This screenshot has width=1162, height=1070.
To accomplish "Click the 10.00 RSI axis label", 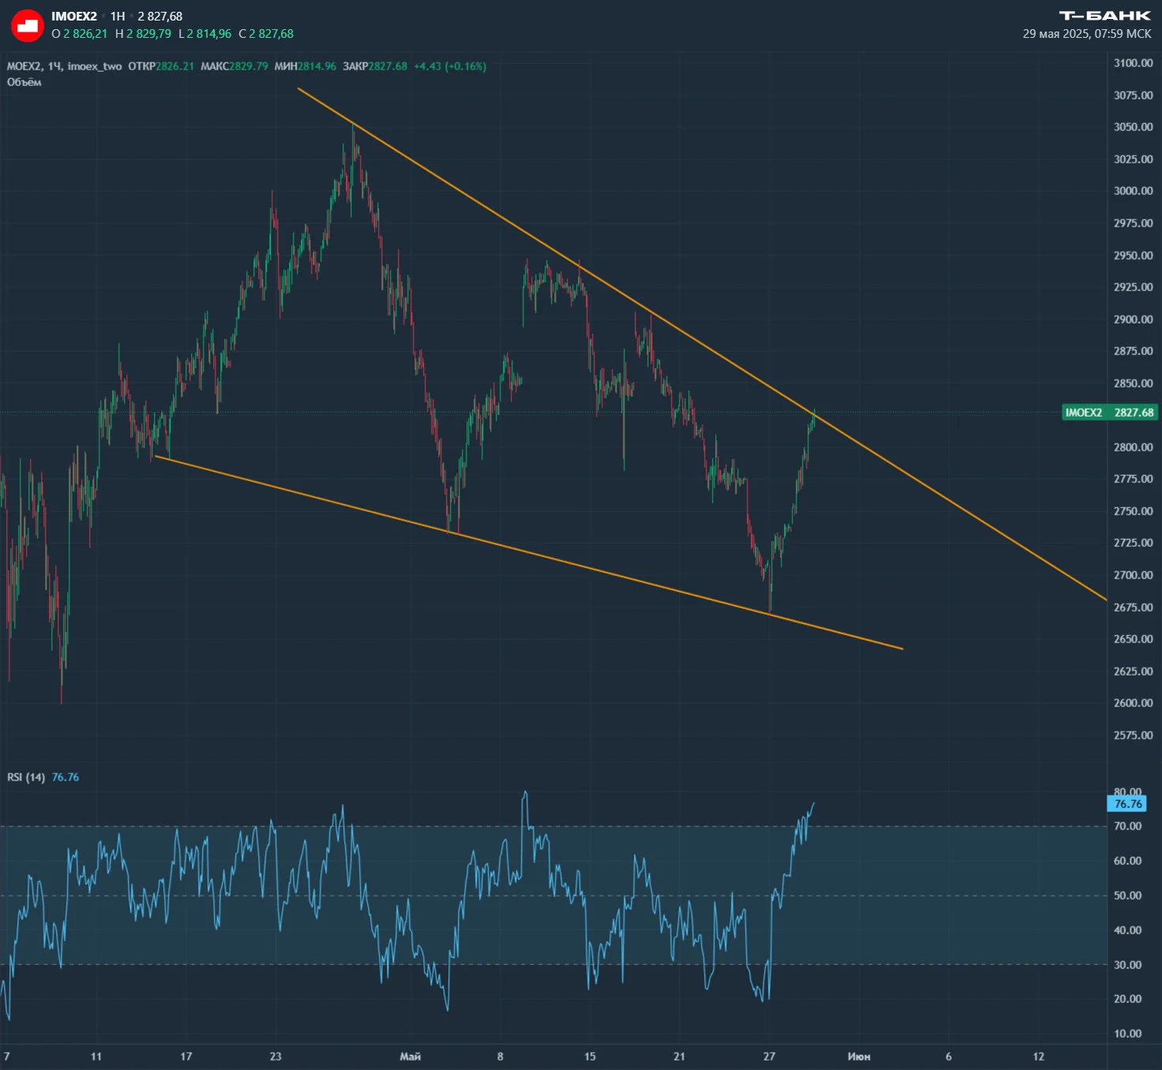I will [x=1127, y=1034].
